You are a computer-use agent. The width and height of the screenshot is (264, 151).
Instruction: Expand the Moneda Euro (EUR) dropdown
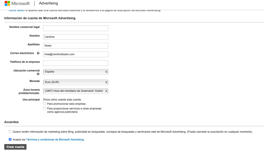click(76, 82)
